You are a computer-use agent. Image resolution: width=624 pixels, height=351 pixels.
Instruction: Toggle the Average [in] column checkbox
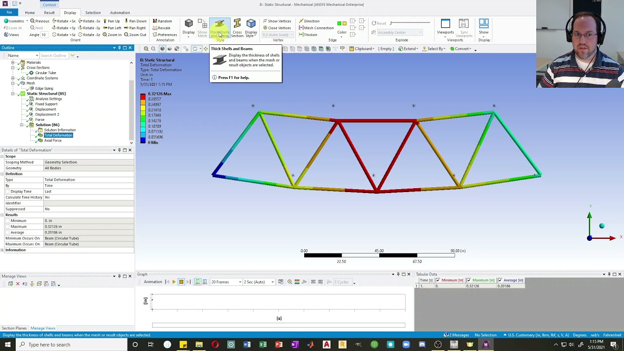click(x=500, y=280)
